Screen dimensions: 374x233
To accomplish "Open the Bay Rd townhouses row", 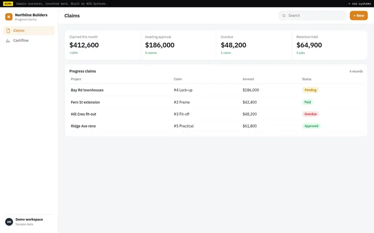I will pos(216,90).
